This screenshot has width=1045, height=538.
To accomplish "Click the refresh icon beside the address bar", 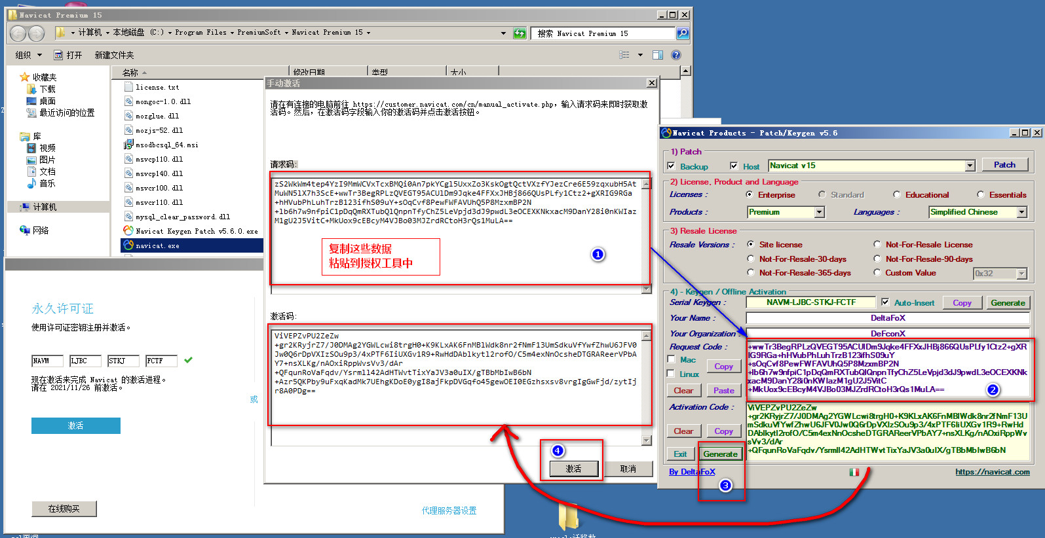I will coord(520,33).
